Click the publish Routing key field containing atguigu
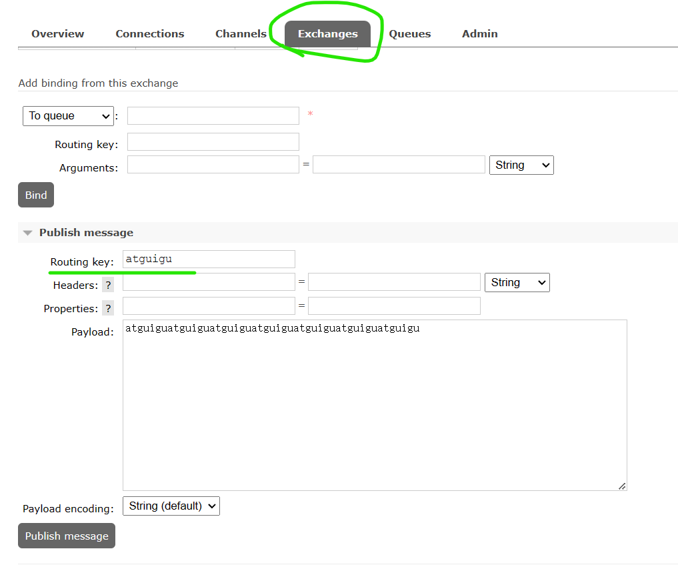Image resolution: width=678 pixels, height=565 pixels. click(x=209, y=259)
